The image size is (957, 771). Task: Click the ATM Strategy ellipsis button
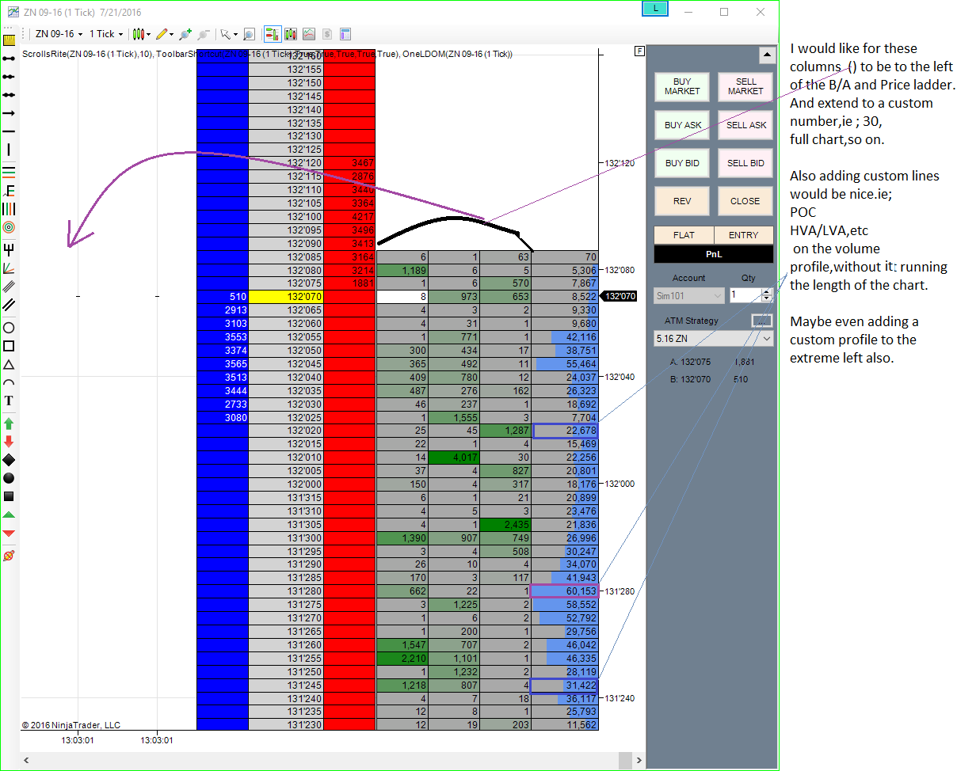(x=761, y=321)
